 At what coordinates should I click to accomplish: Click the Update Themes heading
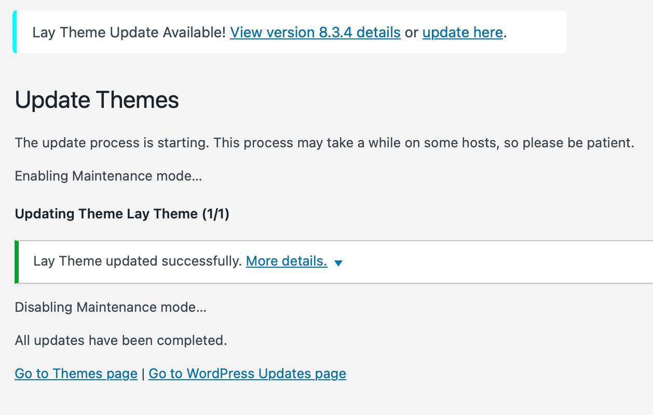click(x=97, y=100)
